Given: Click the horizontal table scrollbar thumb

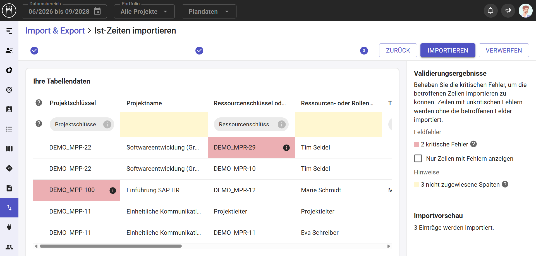Looking at the screenshot, I should tap(111, 246).
